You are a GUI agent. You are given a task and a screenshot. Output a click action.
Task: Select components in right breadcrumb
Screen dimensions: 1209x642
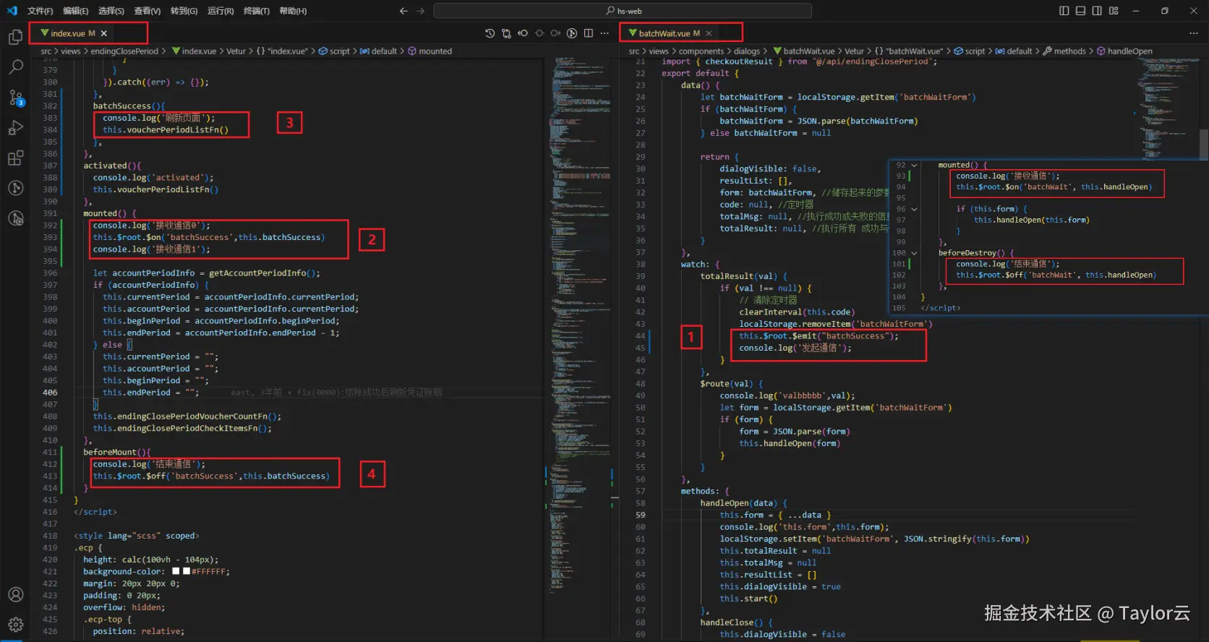[x=701, y=51]
